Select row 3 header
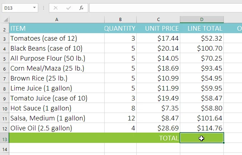The width and height of the screenshot is (242, 155). [5, 38]
